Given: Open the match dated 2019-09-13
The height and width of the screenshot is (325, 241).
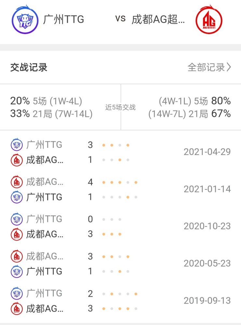Looking at the screenshot, I should [x=120, y=301].
